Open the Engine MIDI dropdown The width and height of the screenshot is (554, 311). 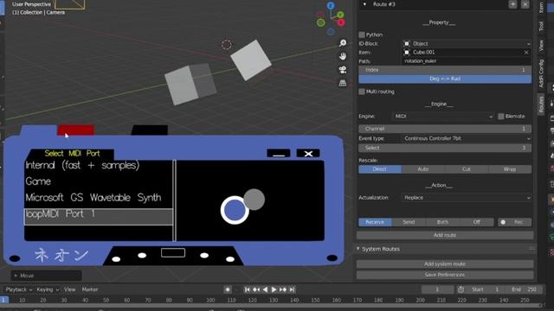pos(443,117)
